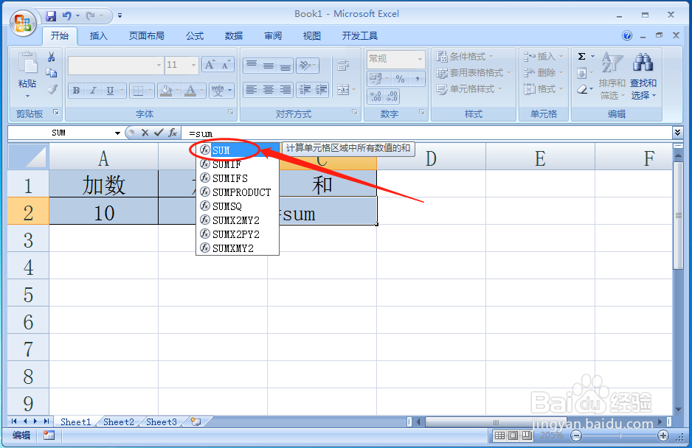Click AutoSum sigma icon
The image size is (692, 448).
581,57
